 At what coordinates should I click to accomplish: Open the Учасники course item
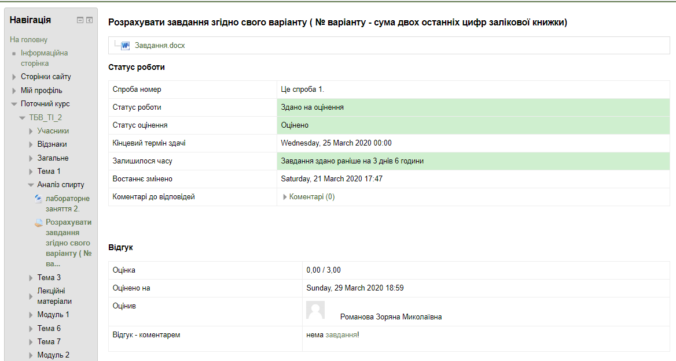click(x=53, y=131)
